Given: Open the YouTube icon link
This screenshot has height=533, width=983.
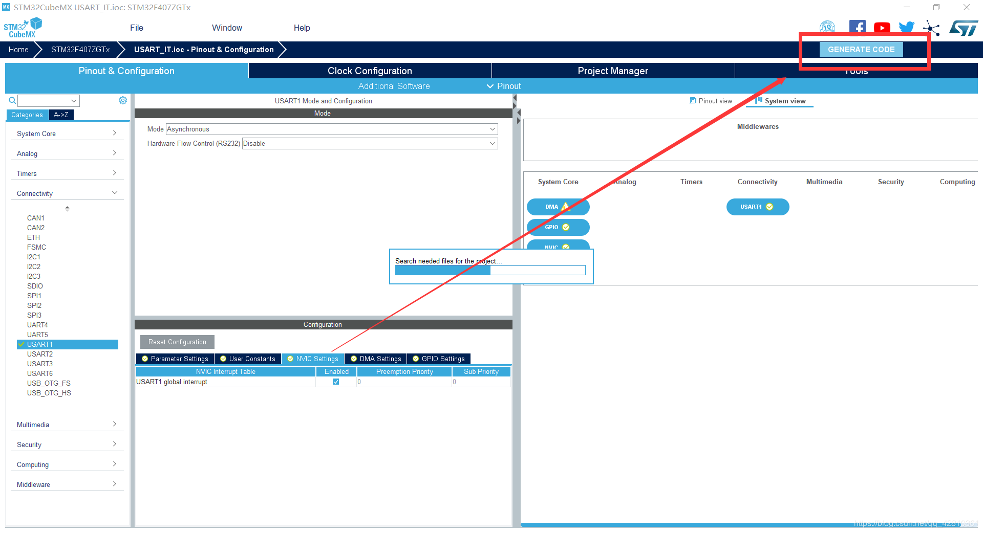Looking at the screenshot, I should [x=882, y=28].
